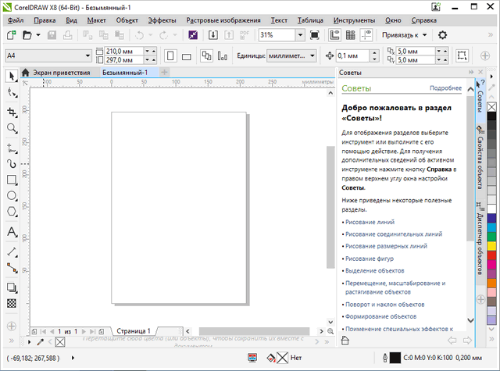Select the Crop tool
Image resolution: width=500 pixels, height=371 pixels.
[x=12, y=111]
